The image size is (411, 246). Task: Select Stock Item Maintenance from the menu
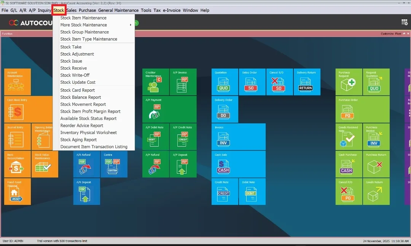click(x=83, y=18)
